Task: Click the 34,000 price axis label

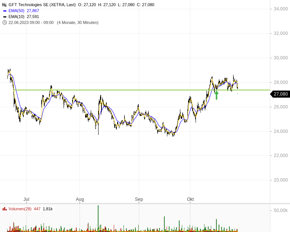Action: tap(281, 9)
